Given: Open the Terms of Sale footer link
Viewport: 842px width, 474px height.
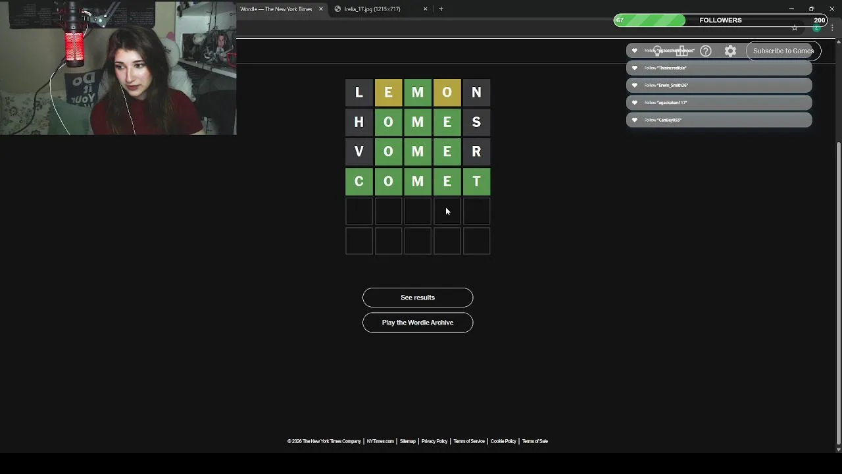Looking at the screenshot, I should pyautogui.click(x=535, y=441).
